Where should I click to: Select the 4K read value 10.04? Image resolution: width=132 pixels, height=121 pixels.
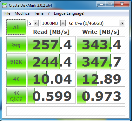[51, 79]
